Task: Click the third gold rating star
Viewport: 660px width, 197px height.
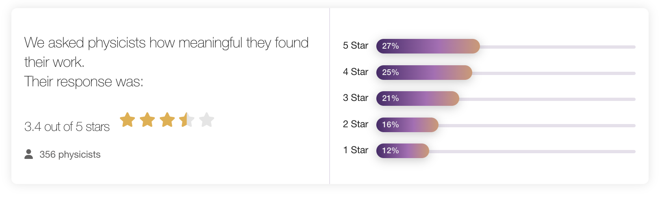Action: pos(167,120)
